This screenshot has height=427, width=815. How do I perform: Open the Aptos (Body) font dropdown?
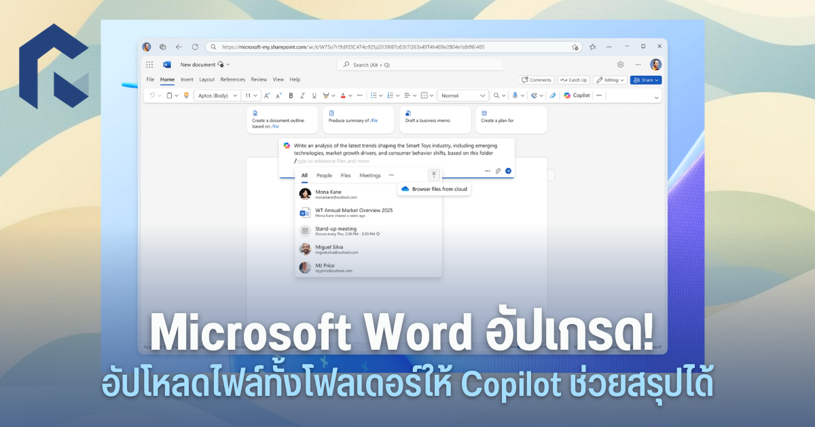click(217, 96)
